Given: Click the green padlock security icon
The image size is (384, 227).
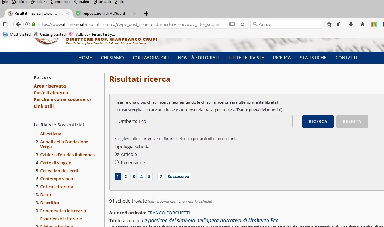Looking at the screenshot, I should 34,24.
